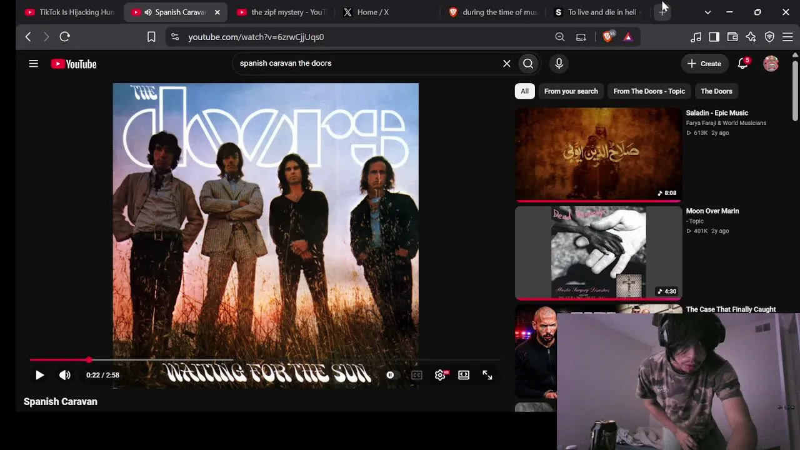
Task: Open 'The Case That Finally Caught' video title
Action: [x=731, y=309]
